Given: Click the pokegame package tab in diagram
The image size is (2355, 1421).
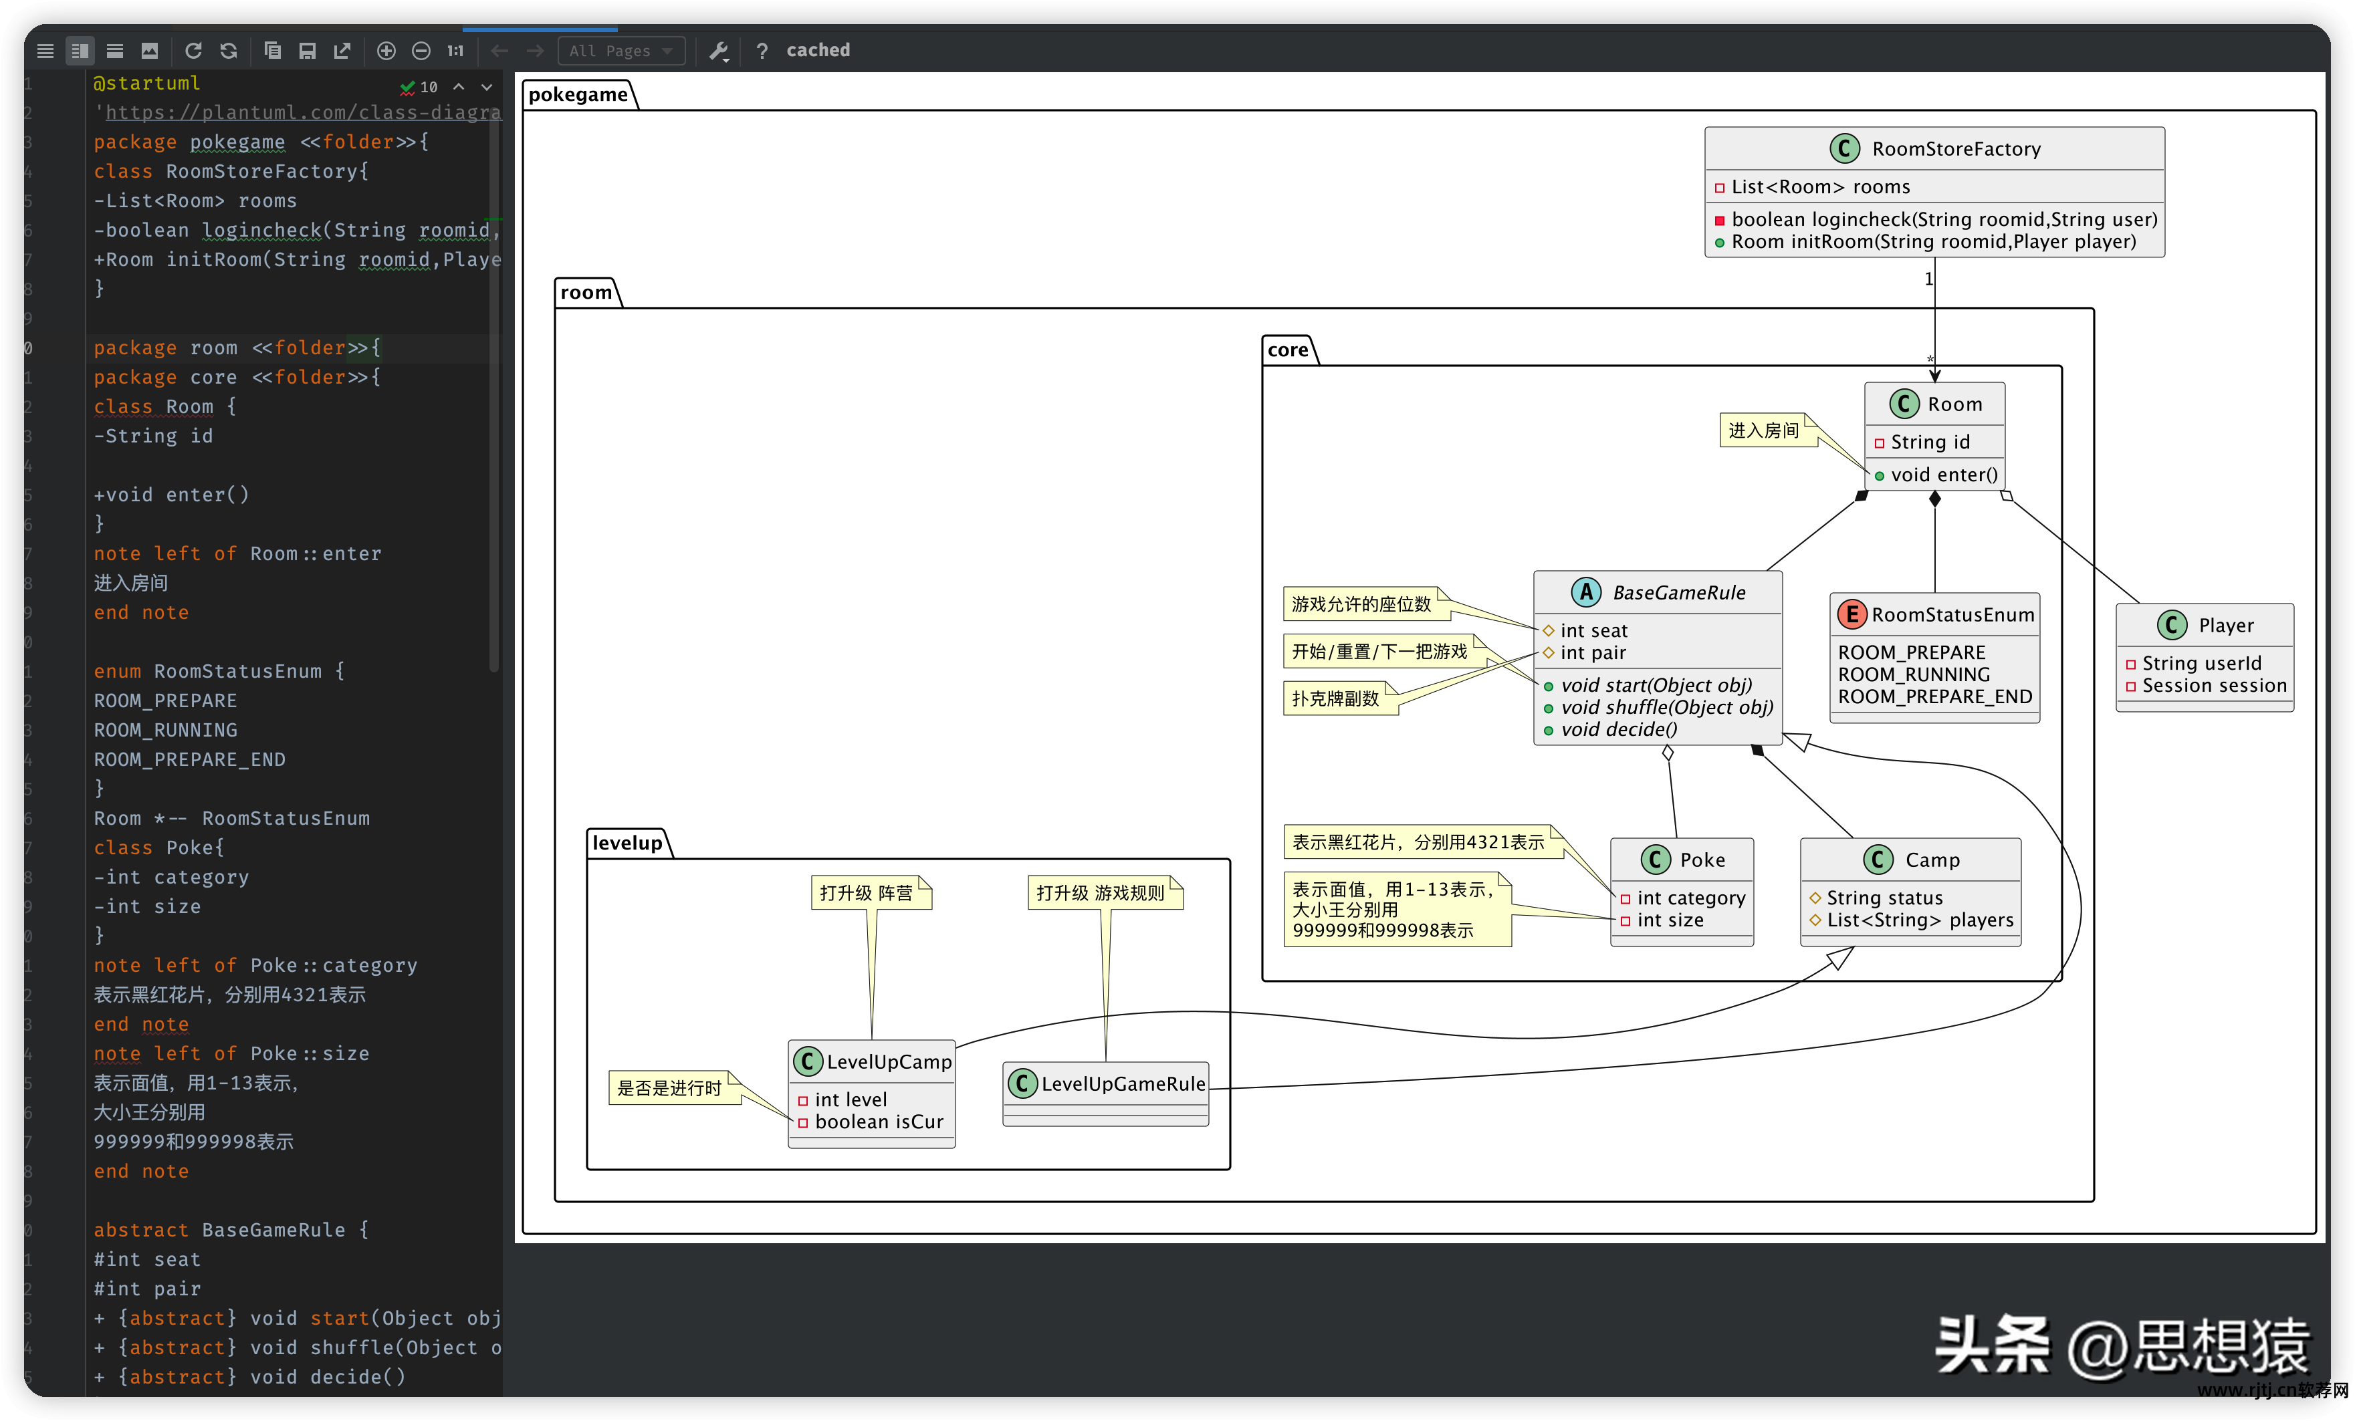Looking at the screenshot, I should pyautogui.click(x=578, y=94).
